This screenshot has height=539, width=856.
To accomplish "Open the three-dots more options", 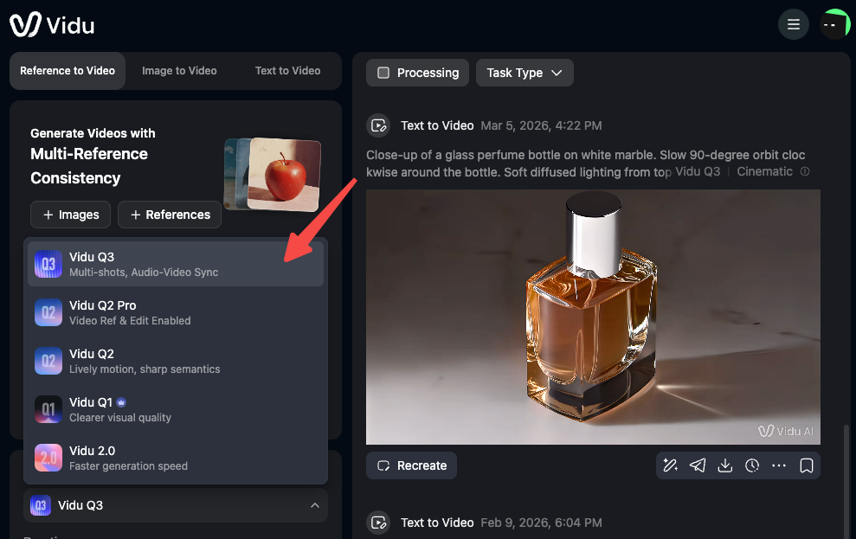I will 779,465.
